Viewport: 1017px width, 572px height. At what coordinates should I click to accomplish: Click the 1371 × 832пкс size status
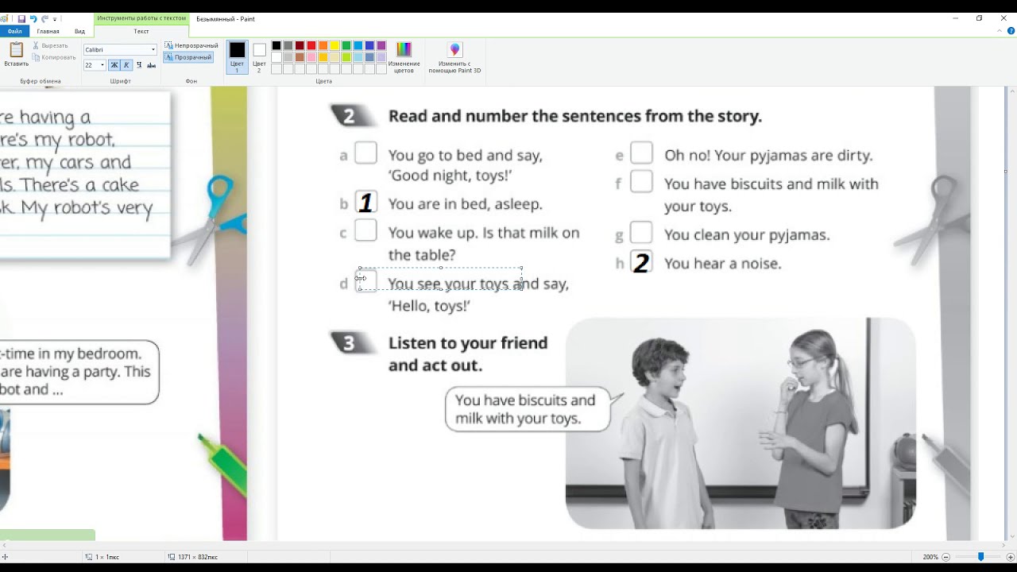(194, 557)
